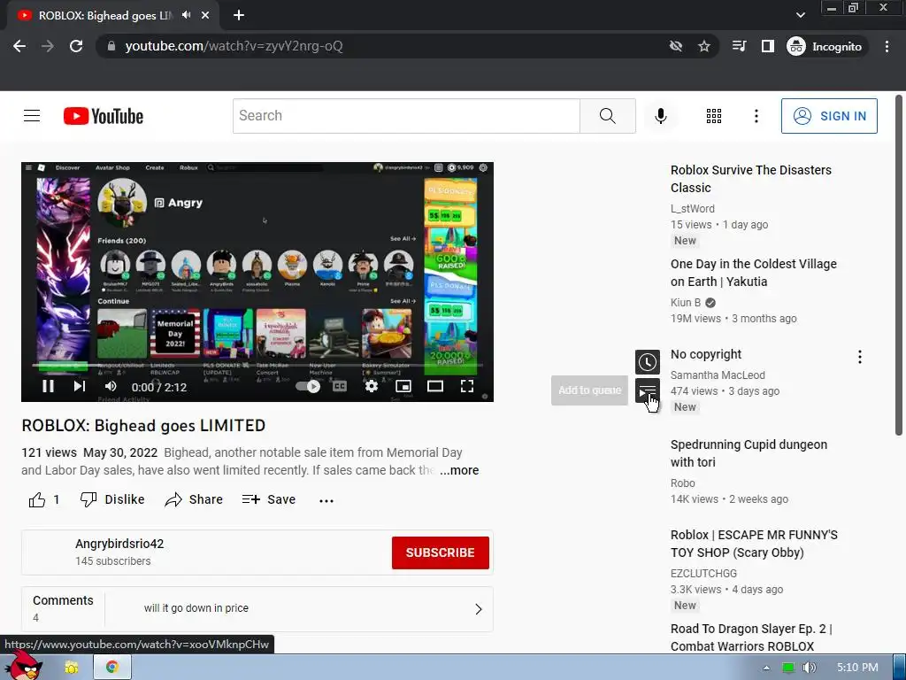Open third-party cookie blocking eye icon

click(x=675, y=46)
